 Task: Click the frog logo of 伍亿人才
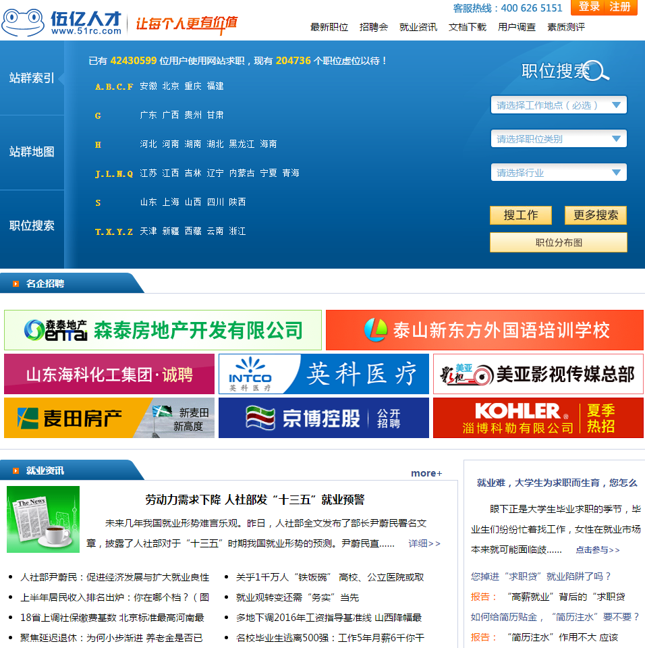pos(23,22)
